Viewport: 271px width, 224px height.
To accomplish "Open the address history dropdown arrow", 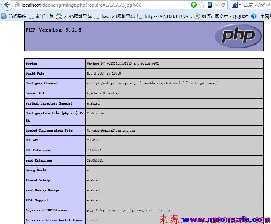I will pyautogui.click(x=217, y=5).
